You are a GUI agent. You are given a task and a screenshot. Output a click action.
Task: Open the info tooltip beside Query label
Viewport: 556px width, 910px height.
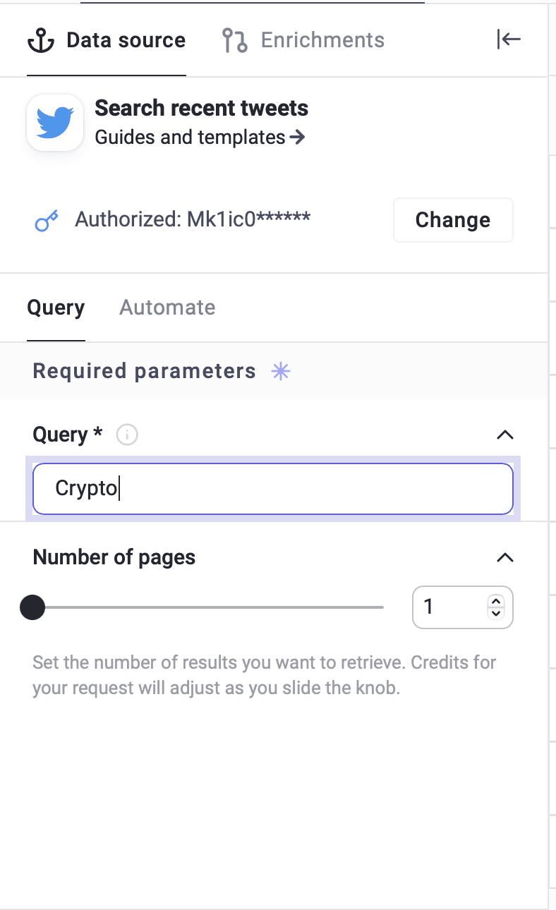[126, 435]
